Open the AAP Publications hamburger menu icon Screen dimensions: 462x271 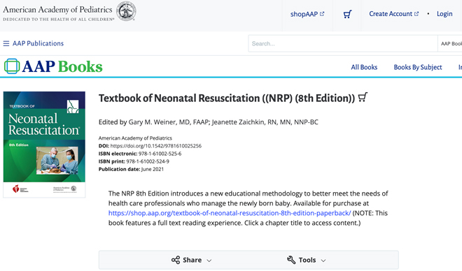(x=6, y=43)
